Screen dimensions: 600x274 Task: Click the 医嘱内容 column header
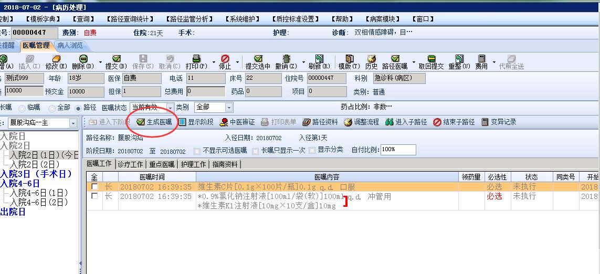(327, 177)
